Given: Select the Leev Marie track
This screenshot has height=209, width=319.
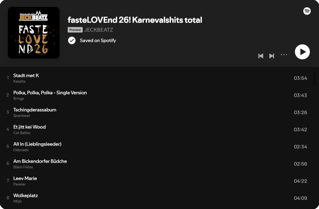Looking at the screenshot, I should pyautogui.click(x=25, y=179).
